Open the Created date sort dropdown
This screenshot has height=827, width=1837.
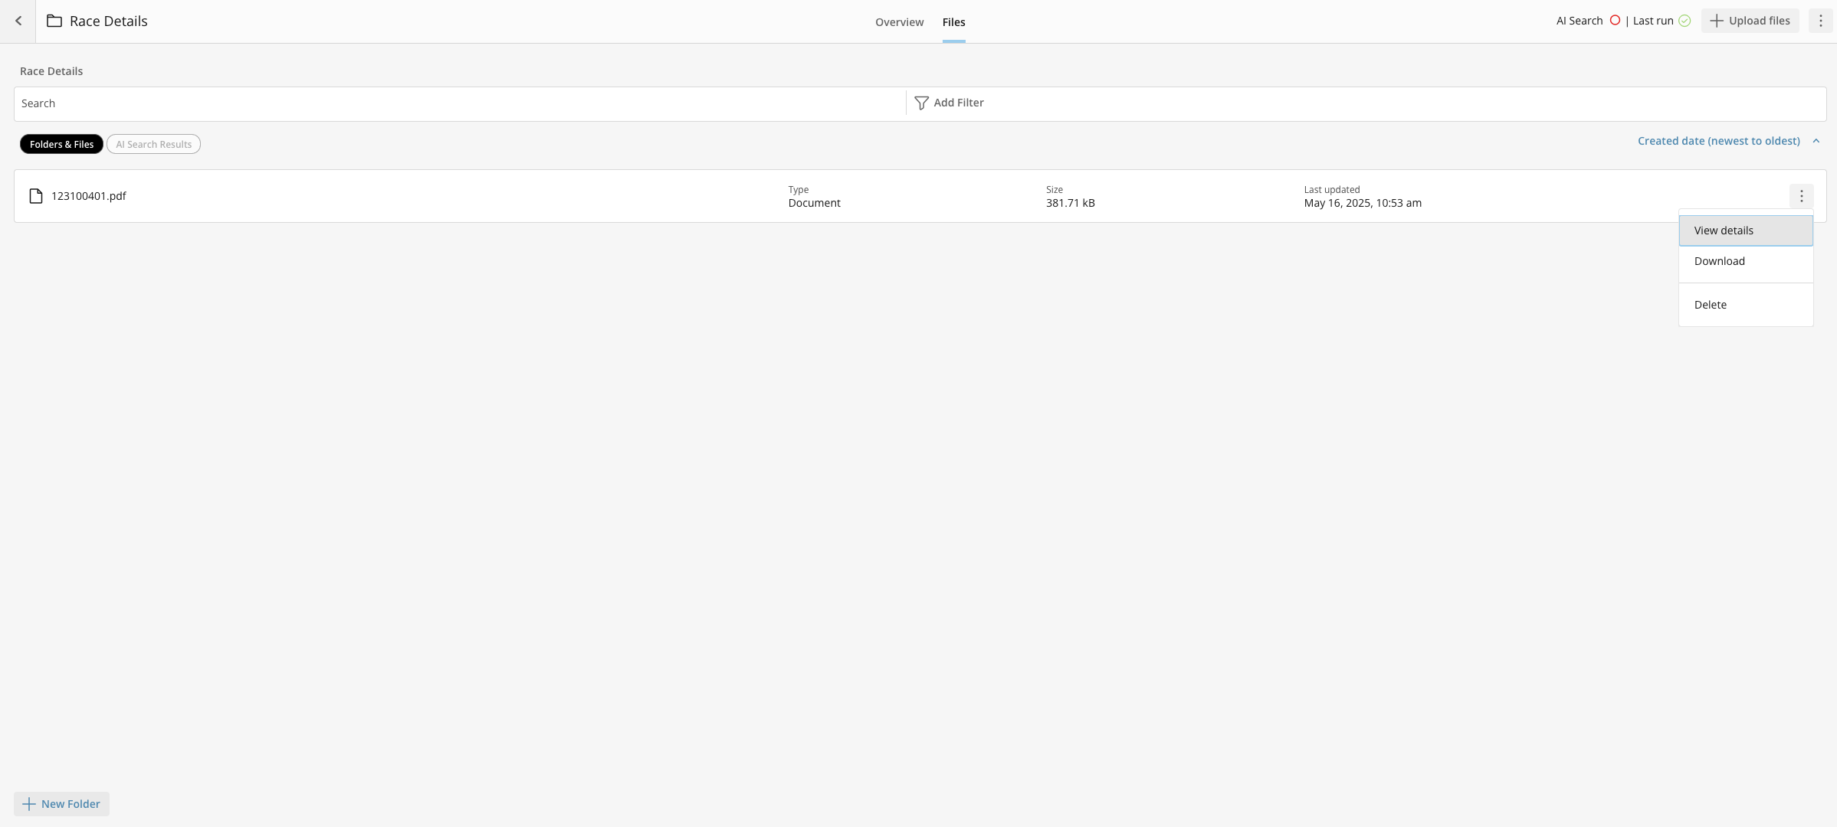click(x=1718, y=141)
